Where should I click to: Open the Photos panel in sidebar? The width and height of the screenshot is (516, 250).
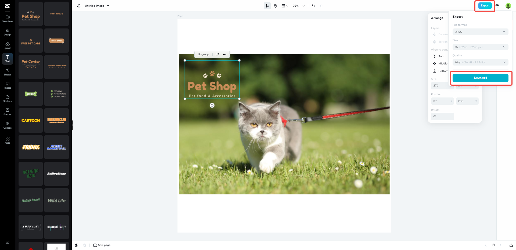(x=8, y=85)
